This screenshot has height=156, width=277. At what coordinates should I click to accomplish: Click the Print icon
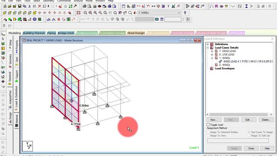tap(85, 6)
